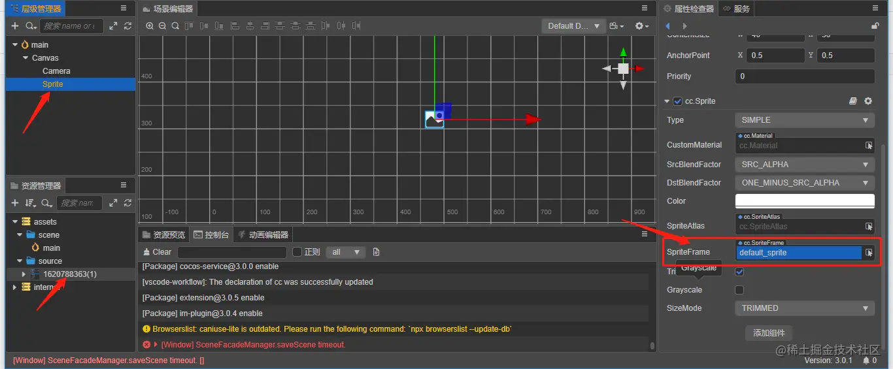Open asset sort options
Viewport: 893px width, 369px height.
(30, 203)
